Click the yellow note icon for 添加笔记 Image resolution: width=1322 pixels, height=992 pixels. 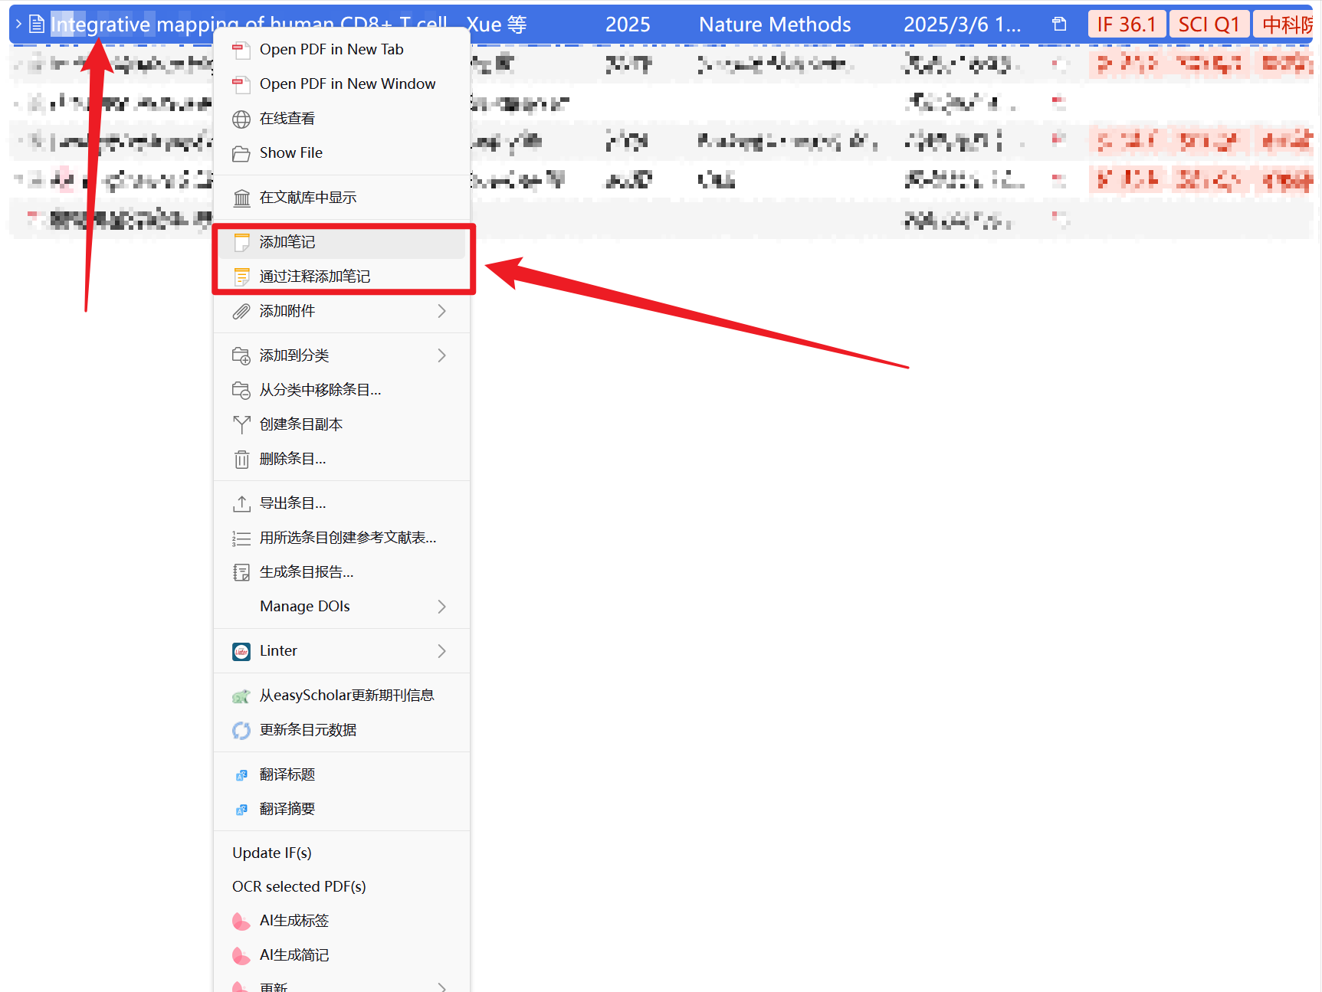pos(241,242)
